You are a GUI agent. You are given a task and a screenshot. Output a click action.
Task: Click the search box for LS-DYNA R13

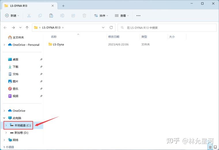click(167, 27)
